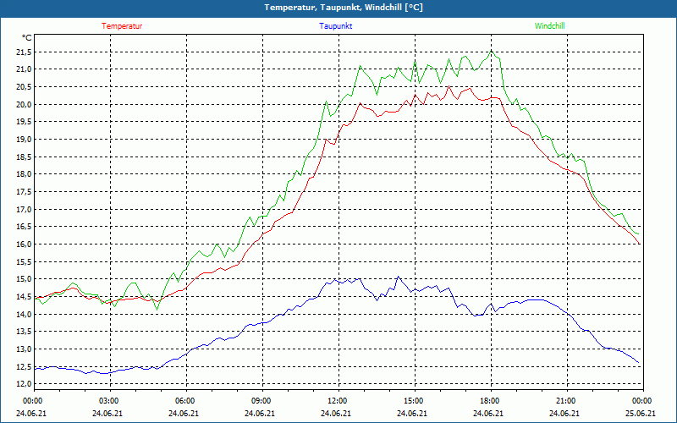
Task: Click the 15,5 y-axis value
Action: point(25,262)
